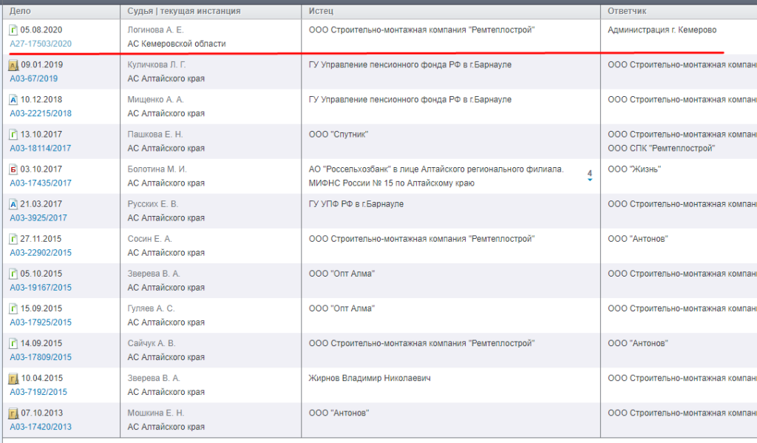Click court АС Кемеровской области
757x443 pixels.
[177, 44]
